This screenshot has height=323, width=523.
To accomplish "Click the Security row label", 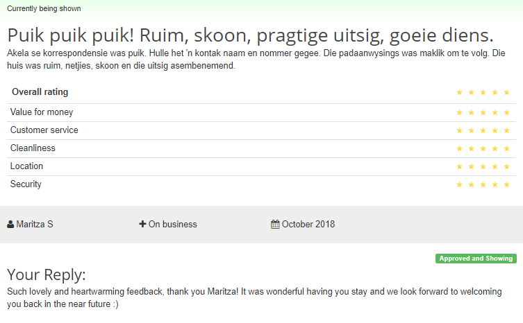I will (x=26, y=184).
